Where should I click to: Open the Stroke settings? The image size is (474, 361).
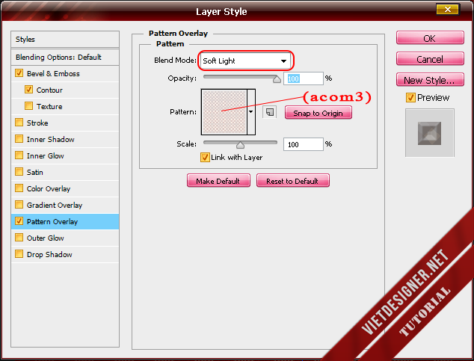(x=37, y=123)
